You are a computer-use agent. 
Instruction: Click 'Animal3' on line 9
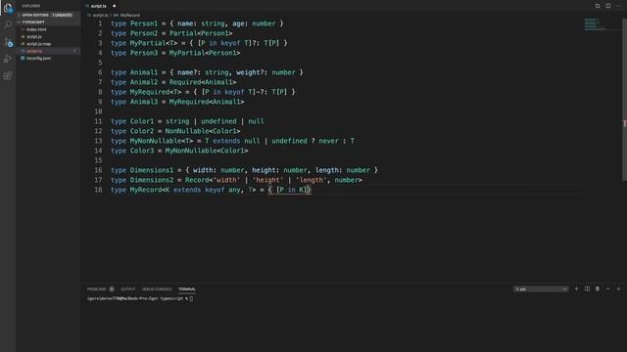(144, 102)
